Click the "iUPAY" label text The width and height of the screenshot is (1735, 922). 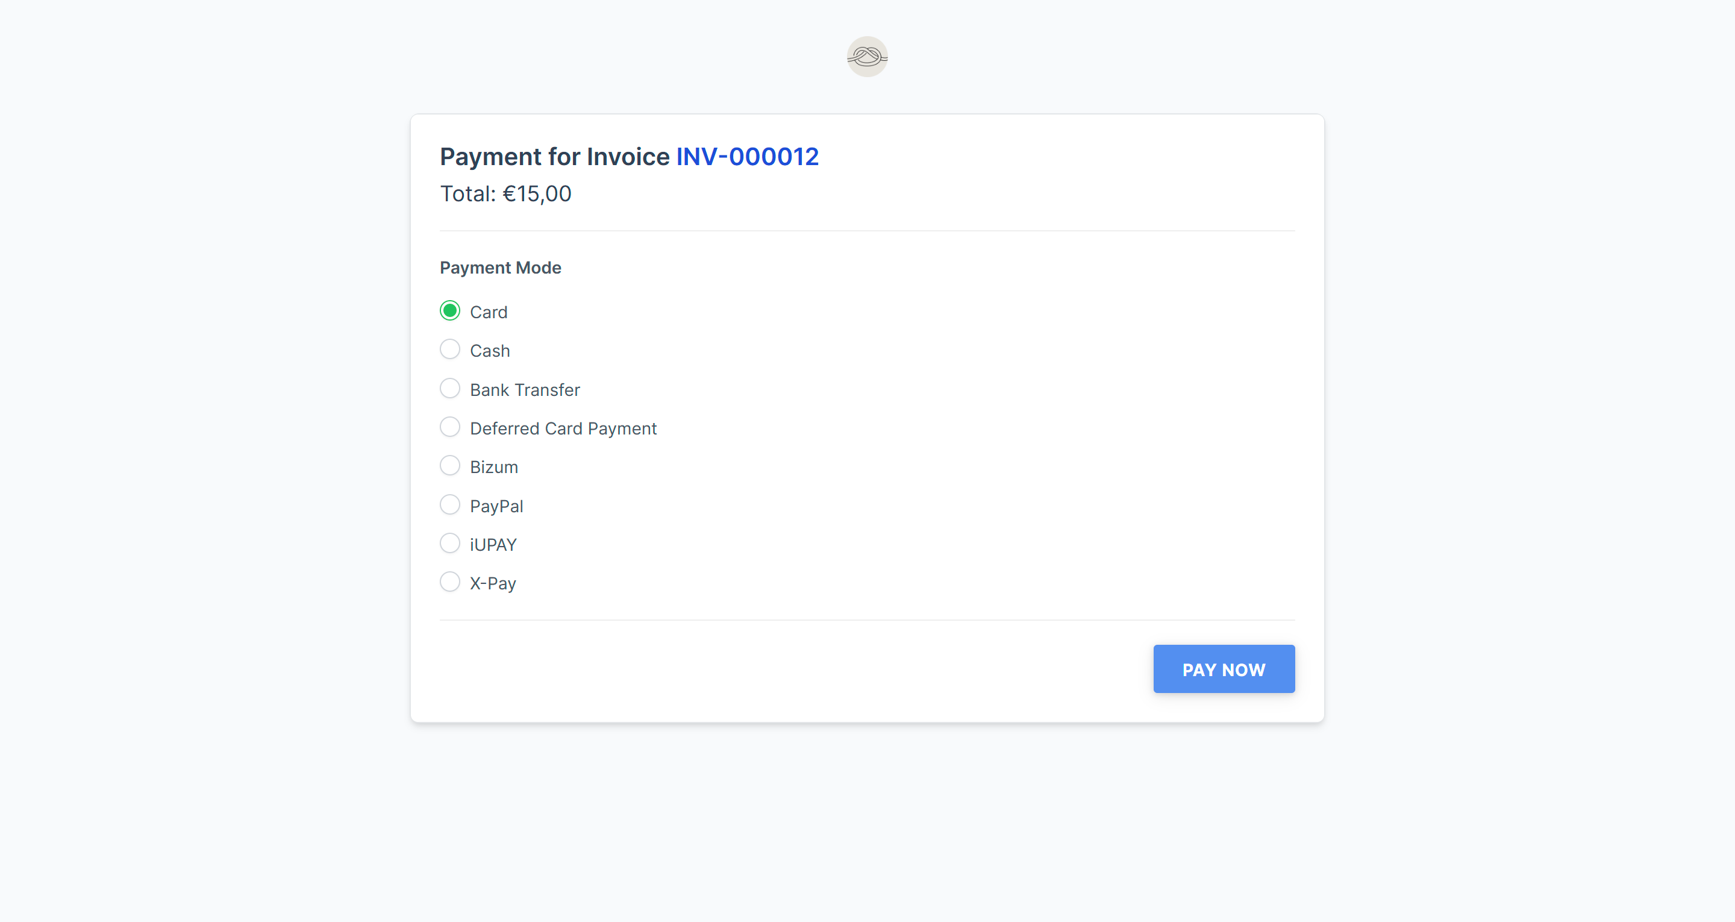(493, 545)
